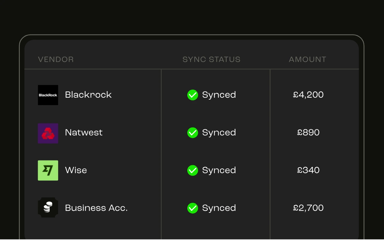This screenshot has height=240, width=384.
Task: Select the Vendor column header
Action: pos(56,59)
